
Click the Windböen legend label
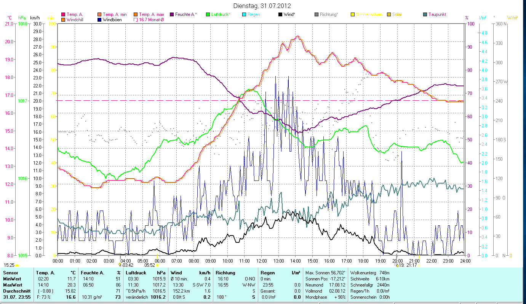(x=112, y=20)
